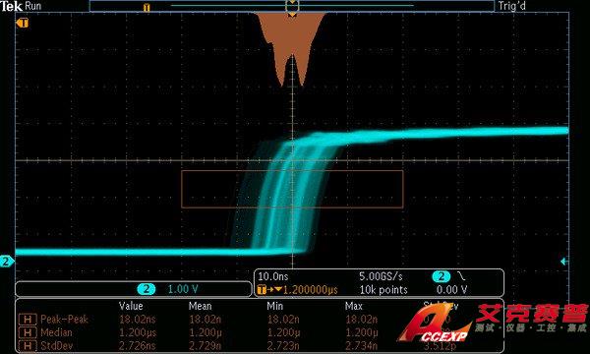Click the Peak-Peak measurement row label
Viewport: 590px width, 354px height.
[x=64, y=320]
